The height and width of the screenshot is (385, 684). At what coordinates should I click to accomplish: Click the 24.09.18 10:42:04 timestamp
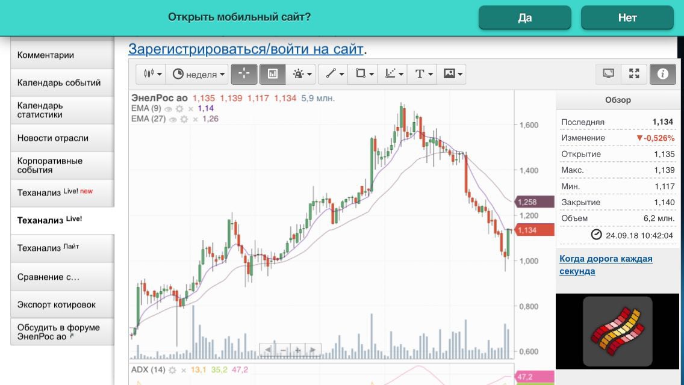pyautogui.click(x=639, y=235)
